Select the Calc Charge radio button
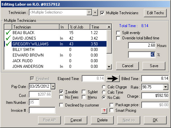This screenshot has height=128, width=171. coord(104,87)
